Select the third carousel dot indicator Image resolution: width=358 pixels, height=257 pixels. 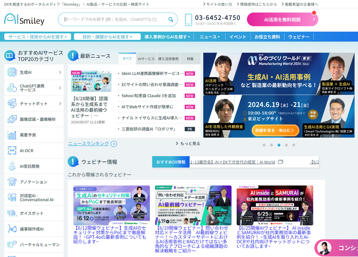pos(279,145)
